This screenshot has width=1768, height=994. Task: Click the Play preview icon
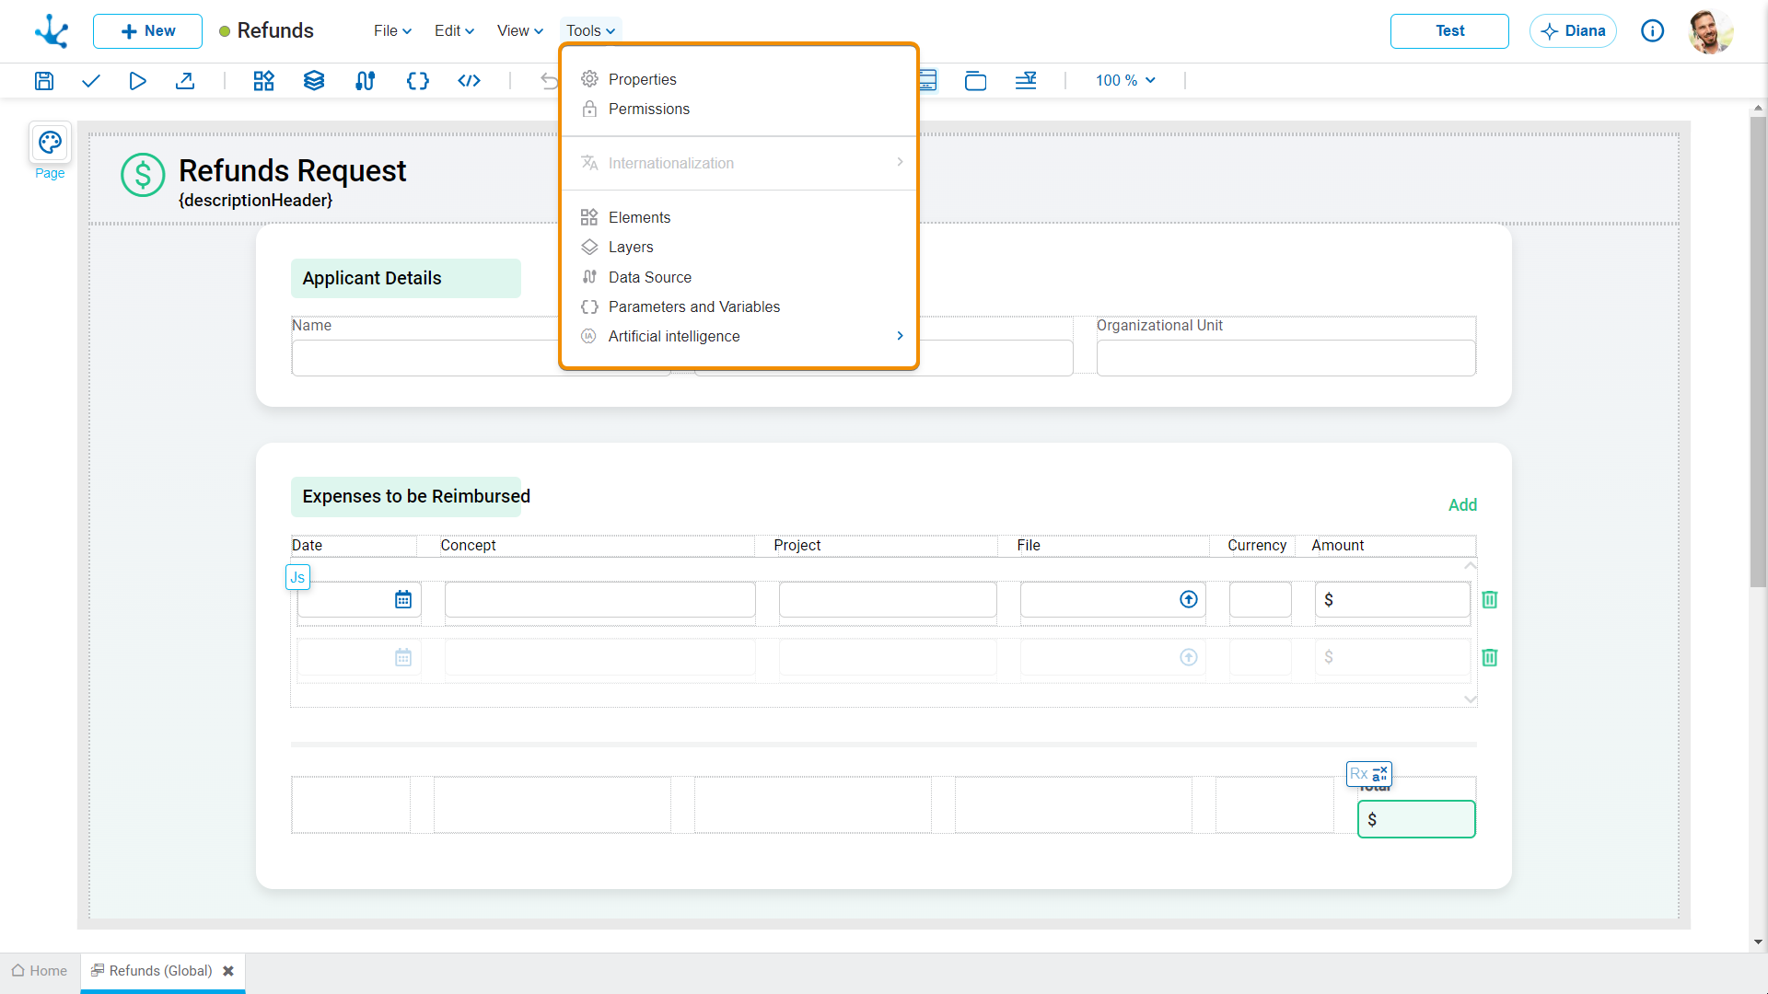coord(137,81)
